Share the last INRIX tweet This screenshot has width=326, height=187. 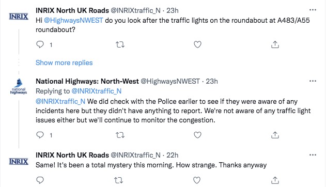coord(275,180)
